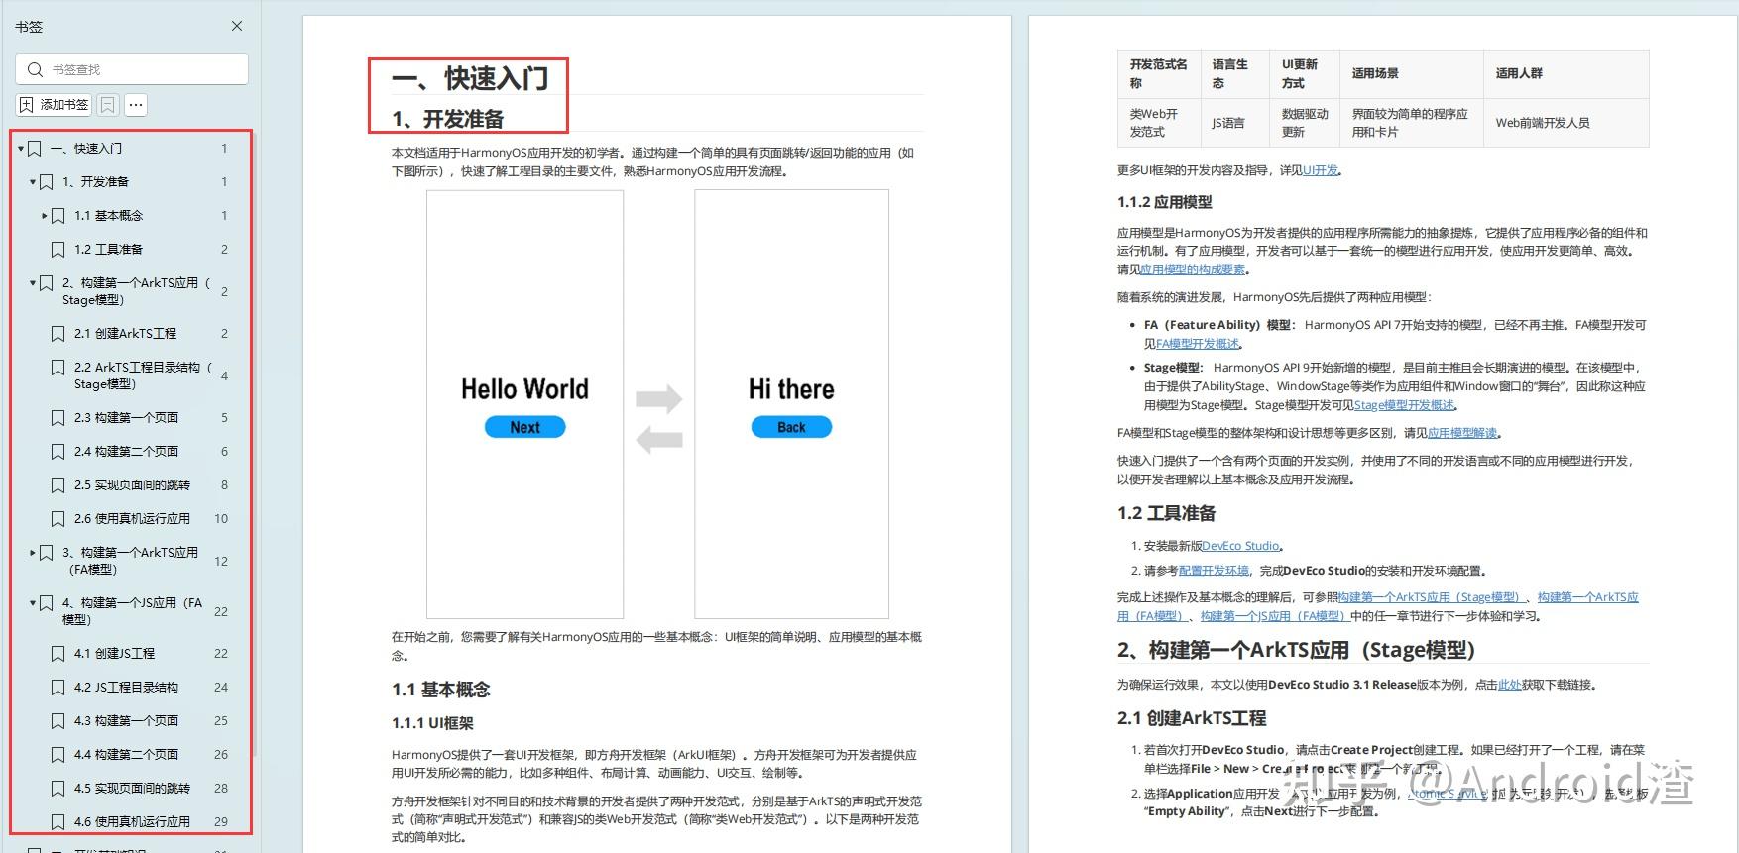Click bookmark icon of 1.2 工具准备

click(x=58, y=249)
